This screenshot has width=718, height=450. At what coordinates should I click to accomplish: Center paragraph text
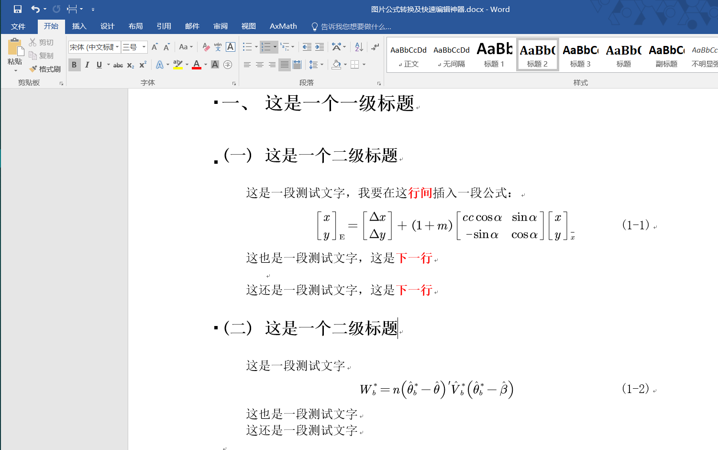pyautogui.click(x=260, y=65)
